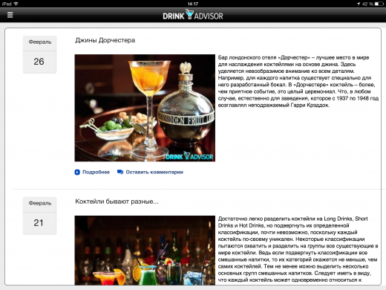Screen dimensions: 386x290
Task: Tap the clock showing 14:17
Action: tap(193, 4)
